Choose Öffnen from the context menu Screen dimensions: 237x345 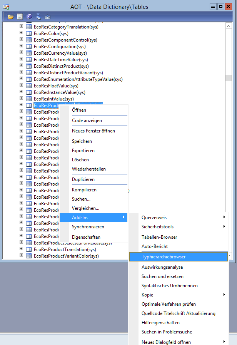pyautogui.click(x=93, y=110)
